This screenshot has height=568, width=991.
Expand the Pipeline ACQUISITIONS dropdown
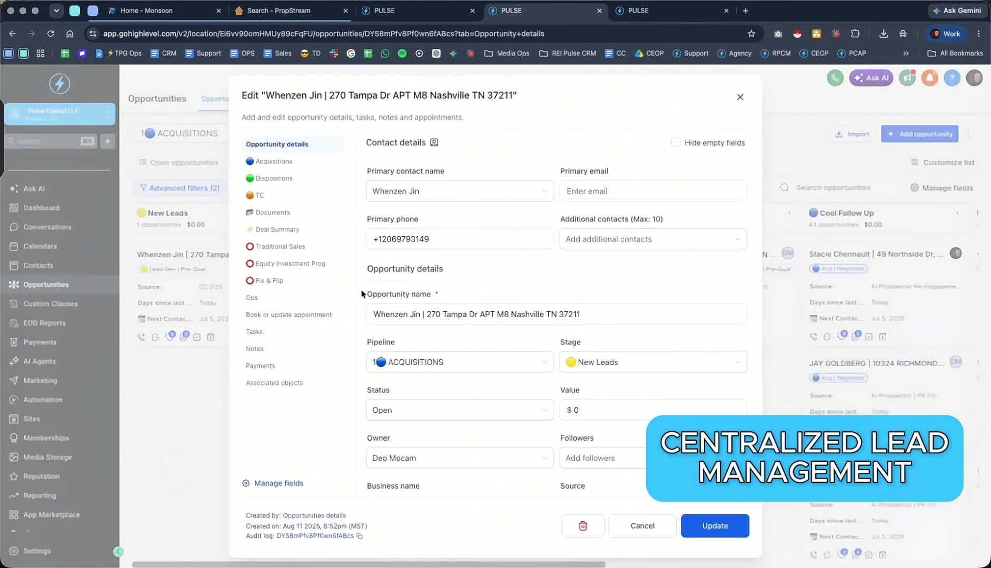[x=460, y=362]
